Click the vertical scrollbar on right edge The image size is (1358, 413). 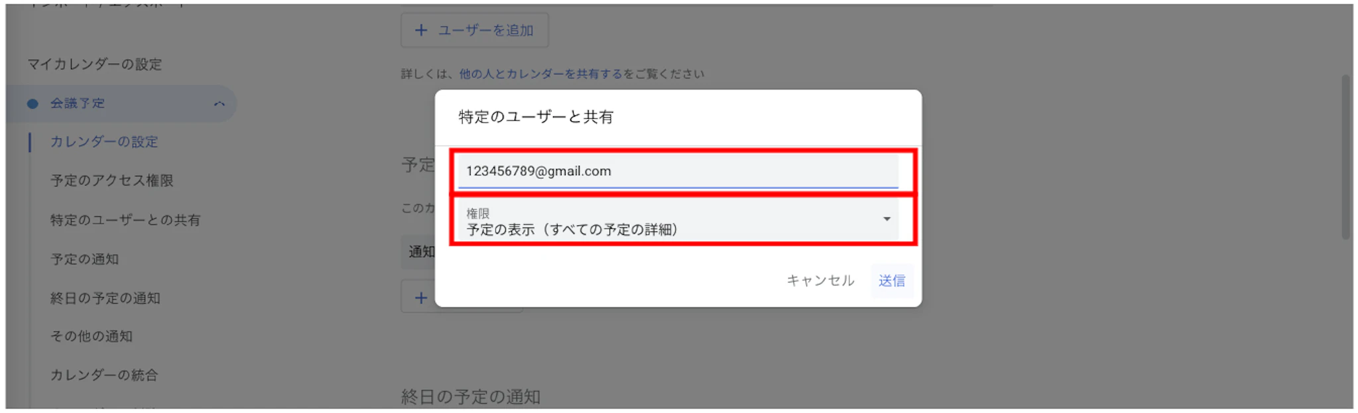point(1345,157)
